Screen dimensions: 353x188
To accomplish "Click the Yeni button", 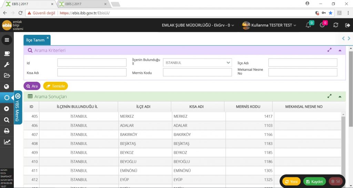I will pos(291,181).
